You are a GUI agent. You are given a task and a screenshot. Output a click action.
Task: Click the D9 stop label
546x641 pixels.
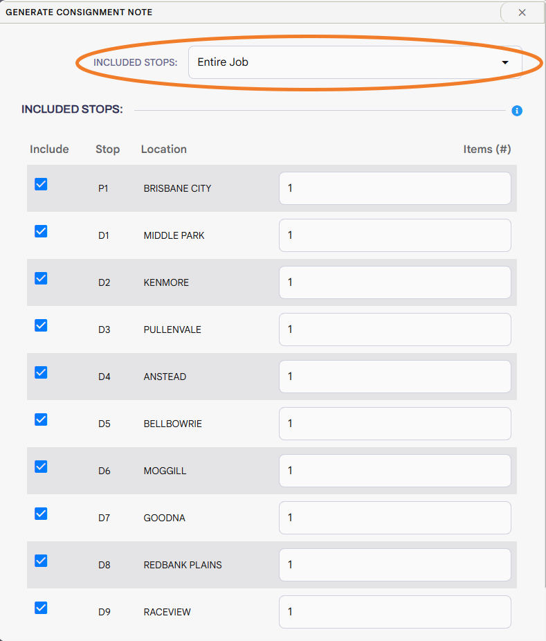(104, 612)
